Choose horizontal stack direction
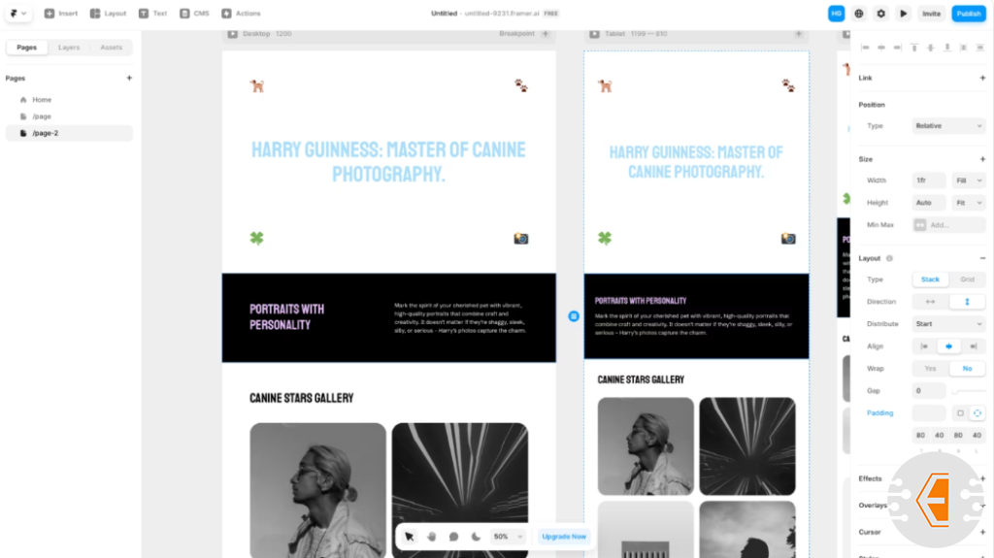This screenshot has height=558, width=994. [x=931, y=302]
